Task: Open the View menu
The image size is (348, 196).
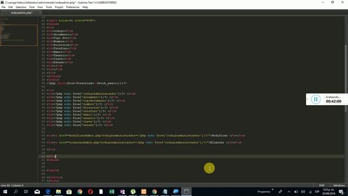Action: [x=40, y=7]
